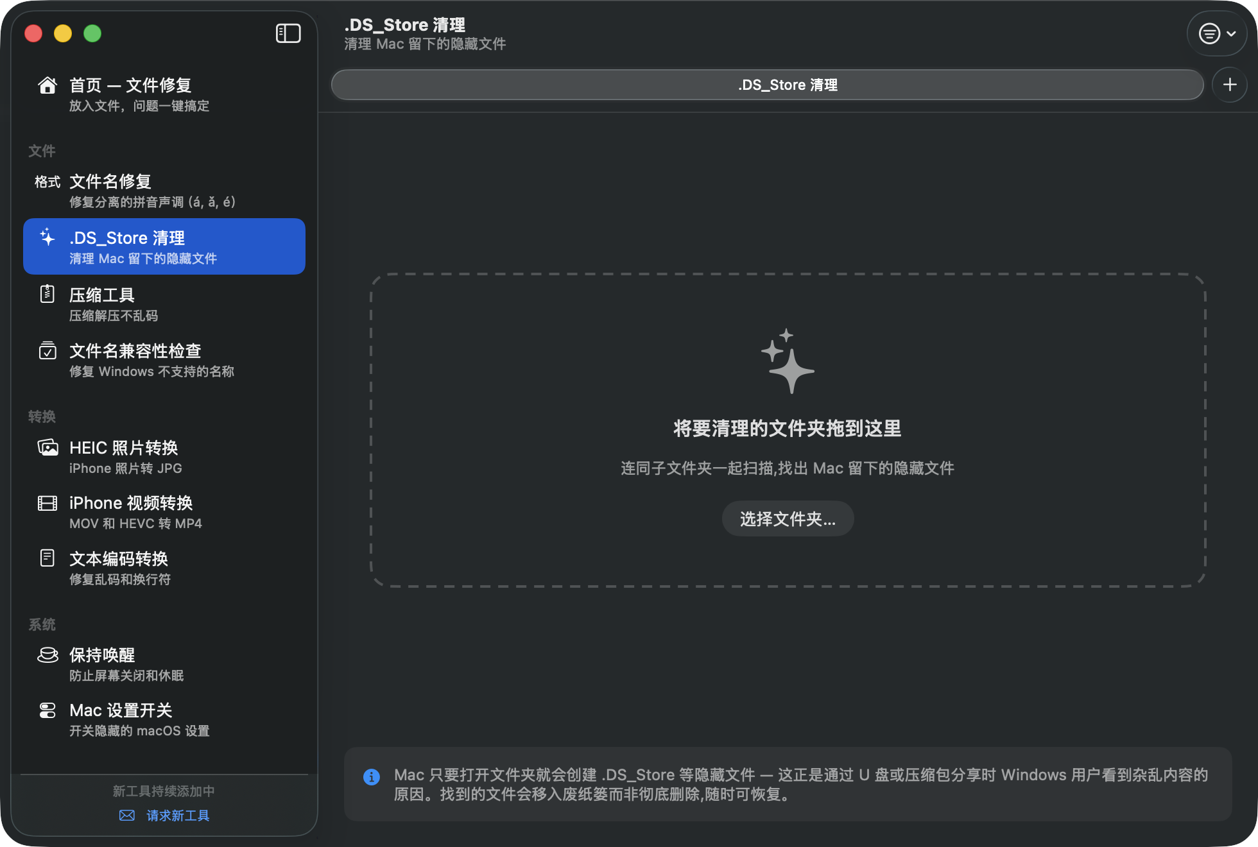Toggle the sidebar visibility icon
This screenshot has width=1258, height=847.
pyautogui.click(x=288, y=33)
